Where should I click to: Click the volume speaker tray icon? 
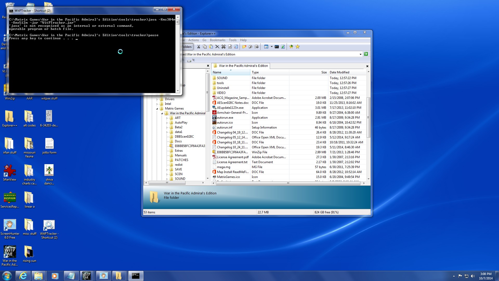[x=472, y=276]
